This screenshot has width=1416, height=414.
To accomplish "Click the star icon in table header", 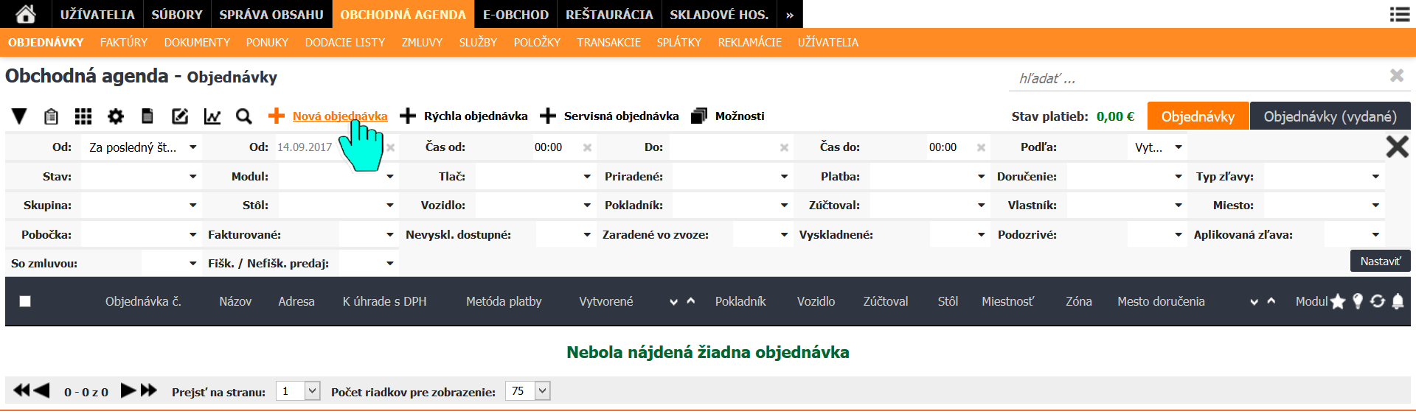I will click(x=1338, y=301).
